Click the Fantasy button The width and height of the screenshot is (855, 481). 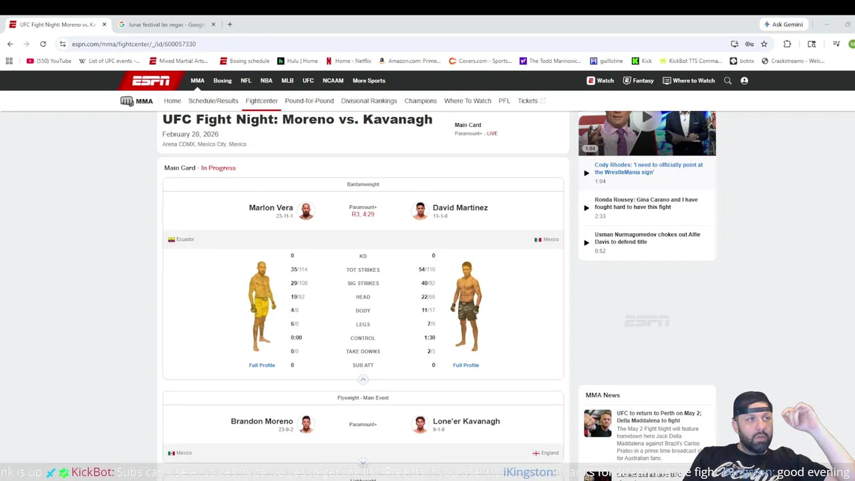(638, 81)
